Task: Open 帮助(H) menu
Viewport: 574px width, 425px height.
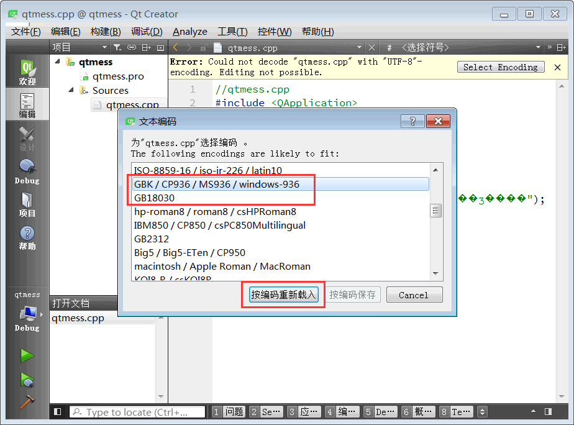Action: coord(318,32)
